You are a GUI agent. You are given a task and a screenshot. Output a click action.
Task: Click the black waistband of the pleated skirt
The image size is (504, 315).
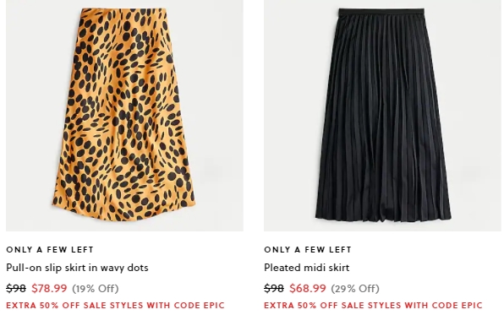pos(381,12)
